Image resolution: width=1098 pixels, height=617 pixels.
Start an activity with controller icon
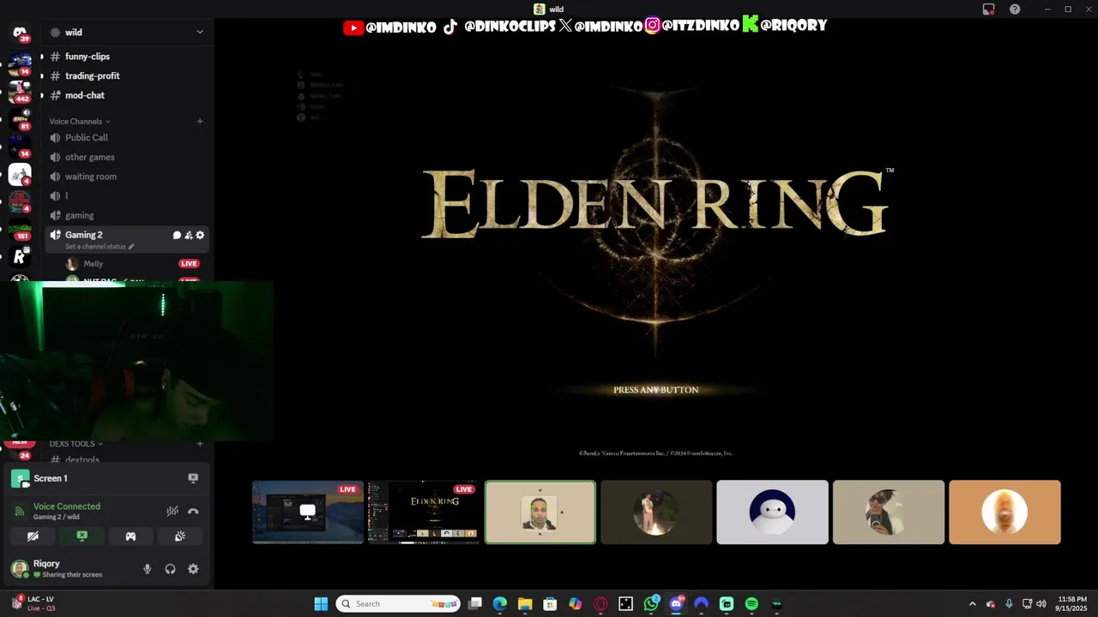[130, 536]
